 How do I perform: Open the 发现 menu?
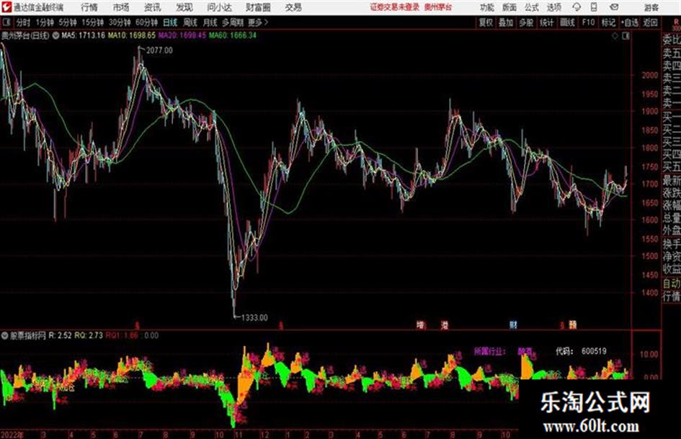click(x=184, y=7)
